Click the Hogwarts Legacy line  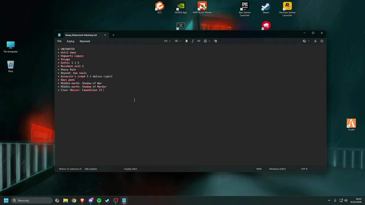click(x=72, y=56)
